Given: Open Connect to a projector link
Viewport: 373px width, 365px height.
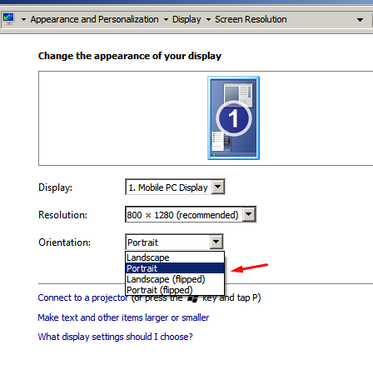Looking at the screenshot, I should click(x=82, y=297).
